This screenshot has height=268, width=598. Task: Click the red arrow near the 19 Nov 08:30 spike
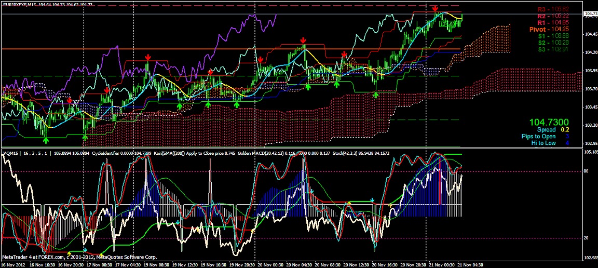(147, 57)
